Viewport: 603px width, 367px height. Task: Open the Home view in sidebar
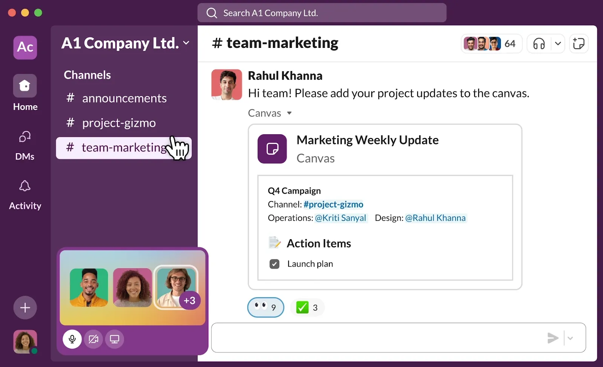coord(25,86)
